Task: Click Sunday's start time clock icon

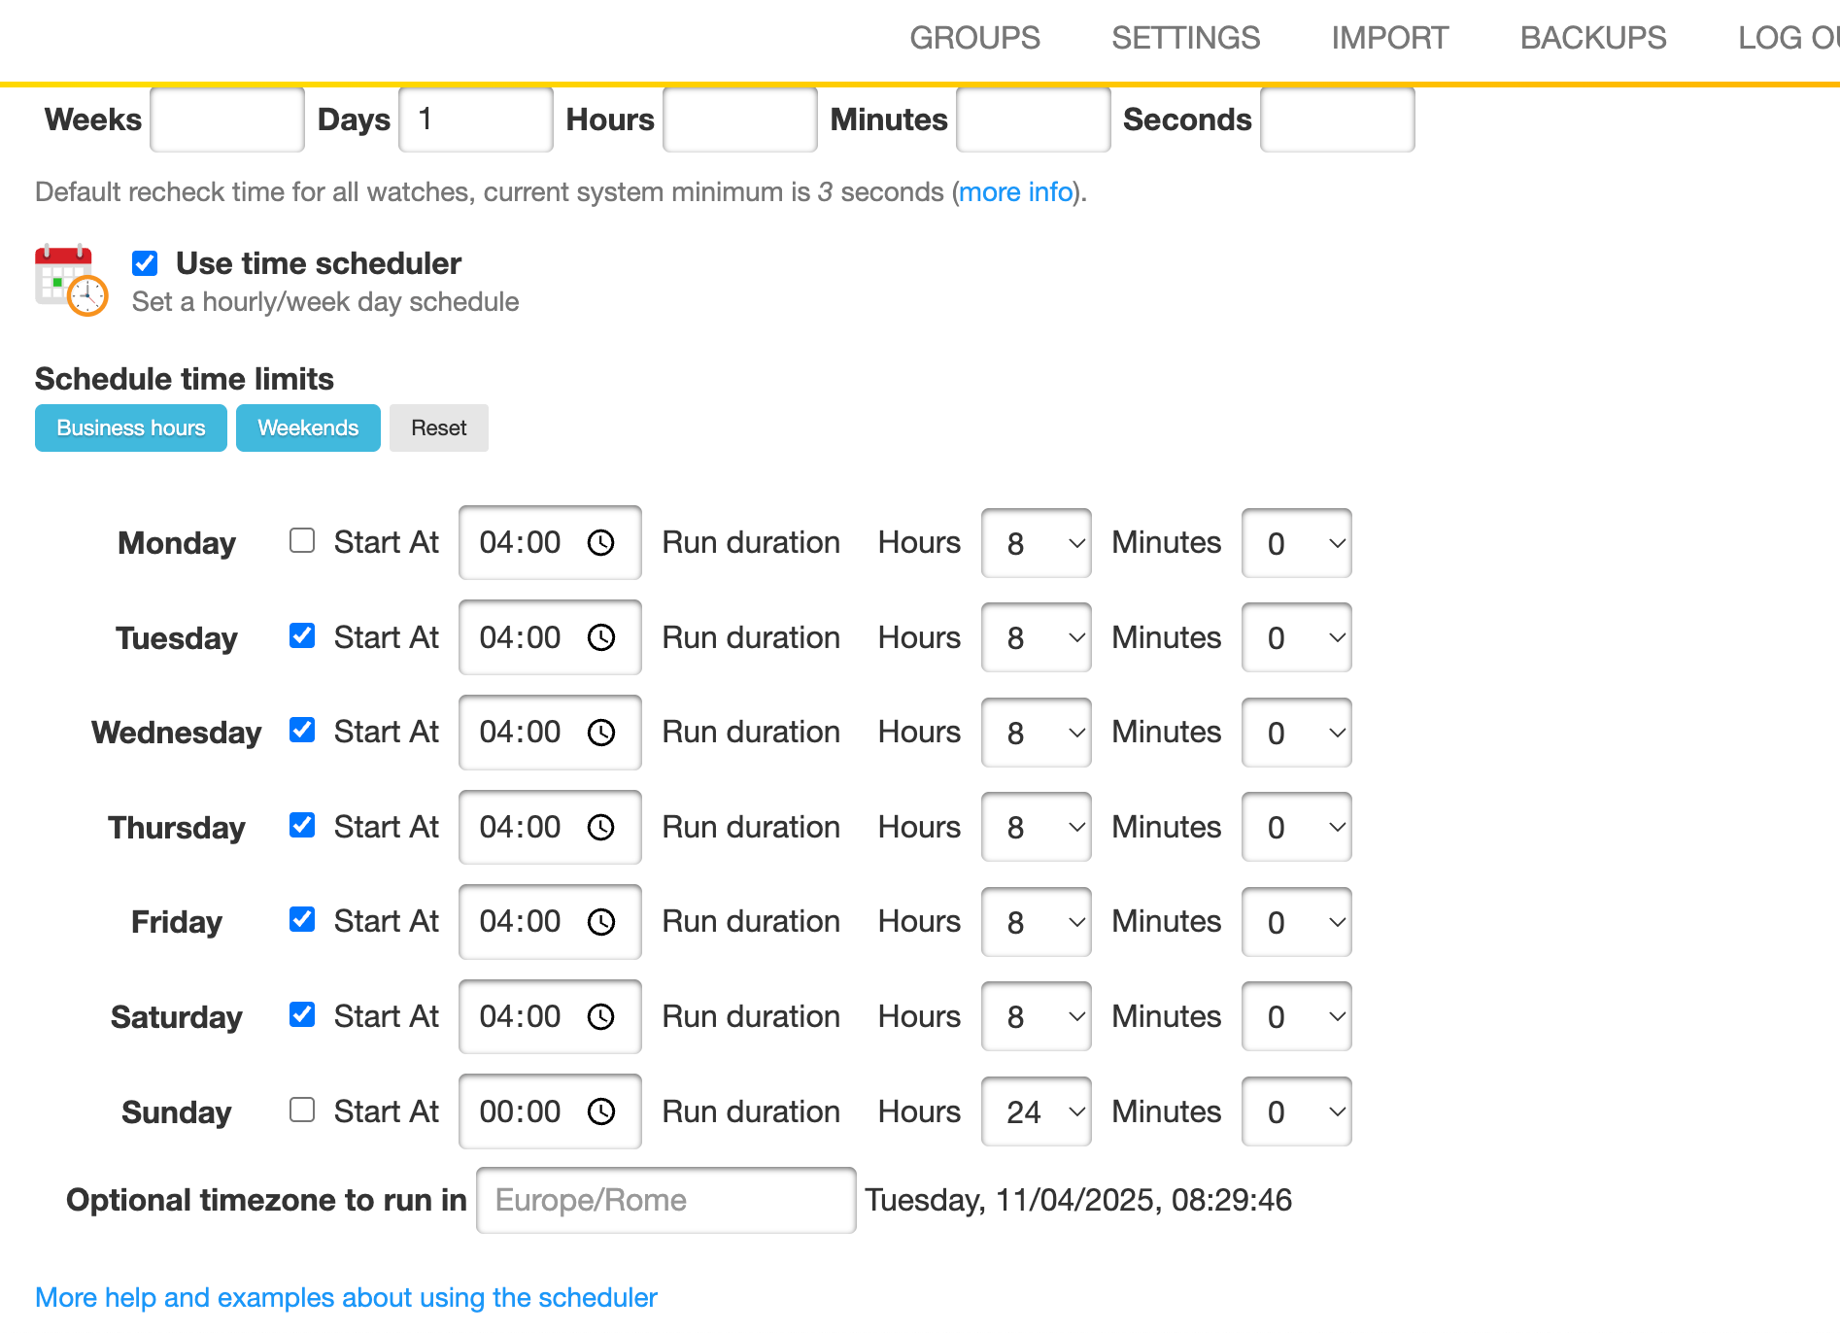Action: (x=601, y=1111)
